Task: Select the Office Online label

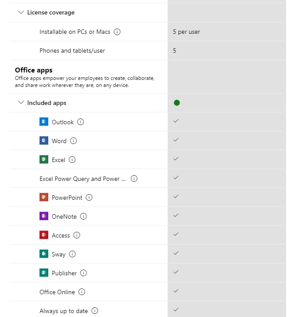Action: [x=57, y=292]
